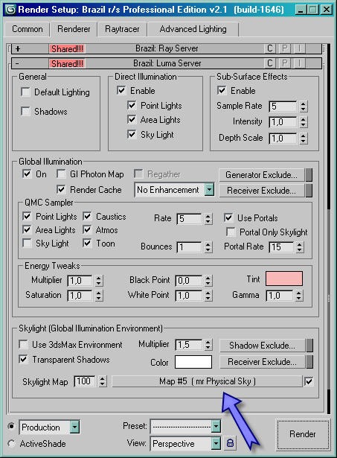Click the Bounces spinner arrows
This screenshot has height=458, width=337.
(208, 247)
